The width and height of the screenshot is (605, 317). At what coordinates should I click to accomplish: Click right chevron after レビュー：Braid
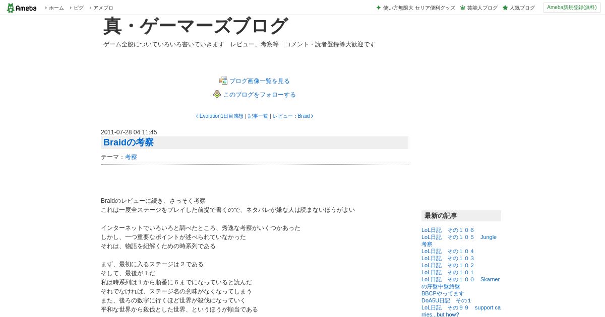[x=312, y=116]
